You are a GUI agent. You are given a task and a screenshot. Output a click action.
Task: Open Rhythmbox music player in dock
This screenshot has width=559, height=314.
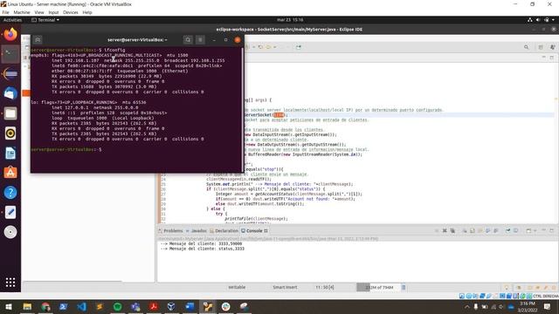coord(10,133)
